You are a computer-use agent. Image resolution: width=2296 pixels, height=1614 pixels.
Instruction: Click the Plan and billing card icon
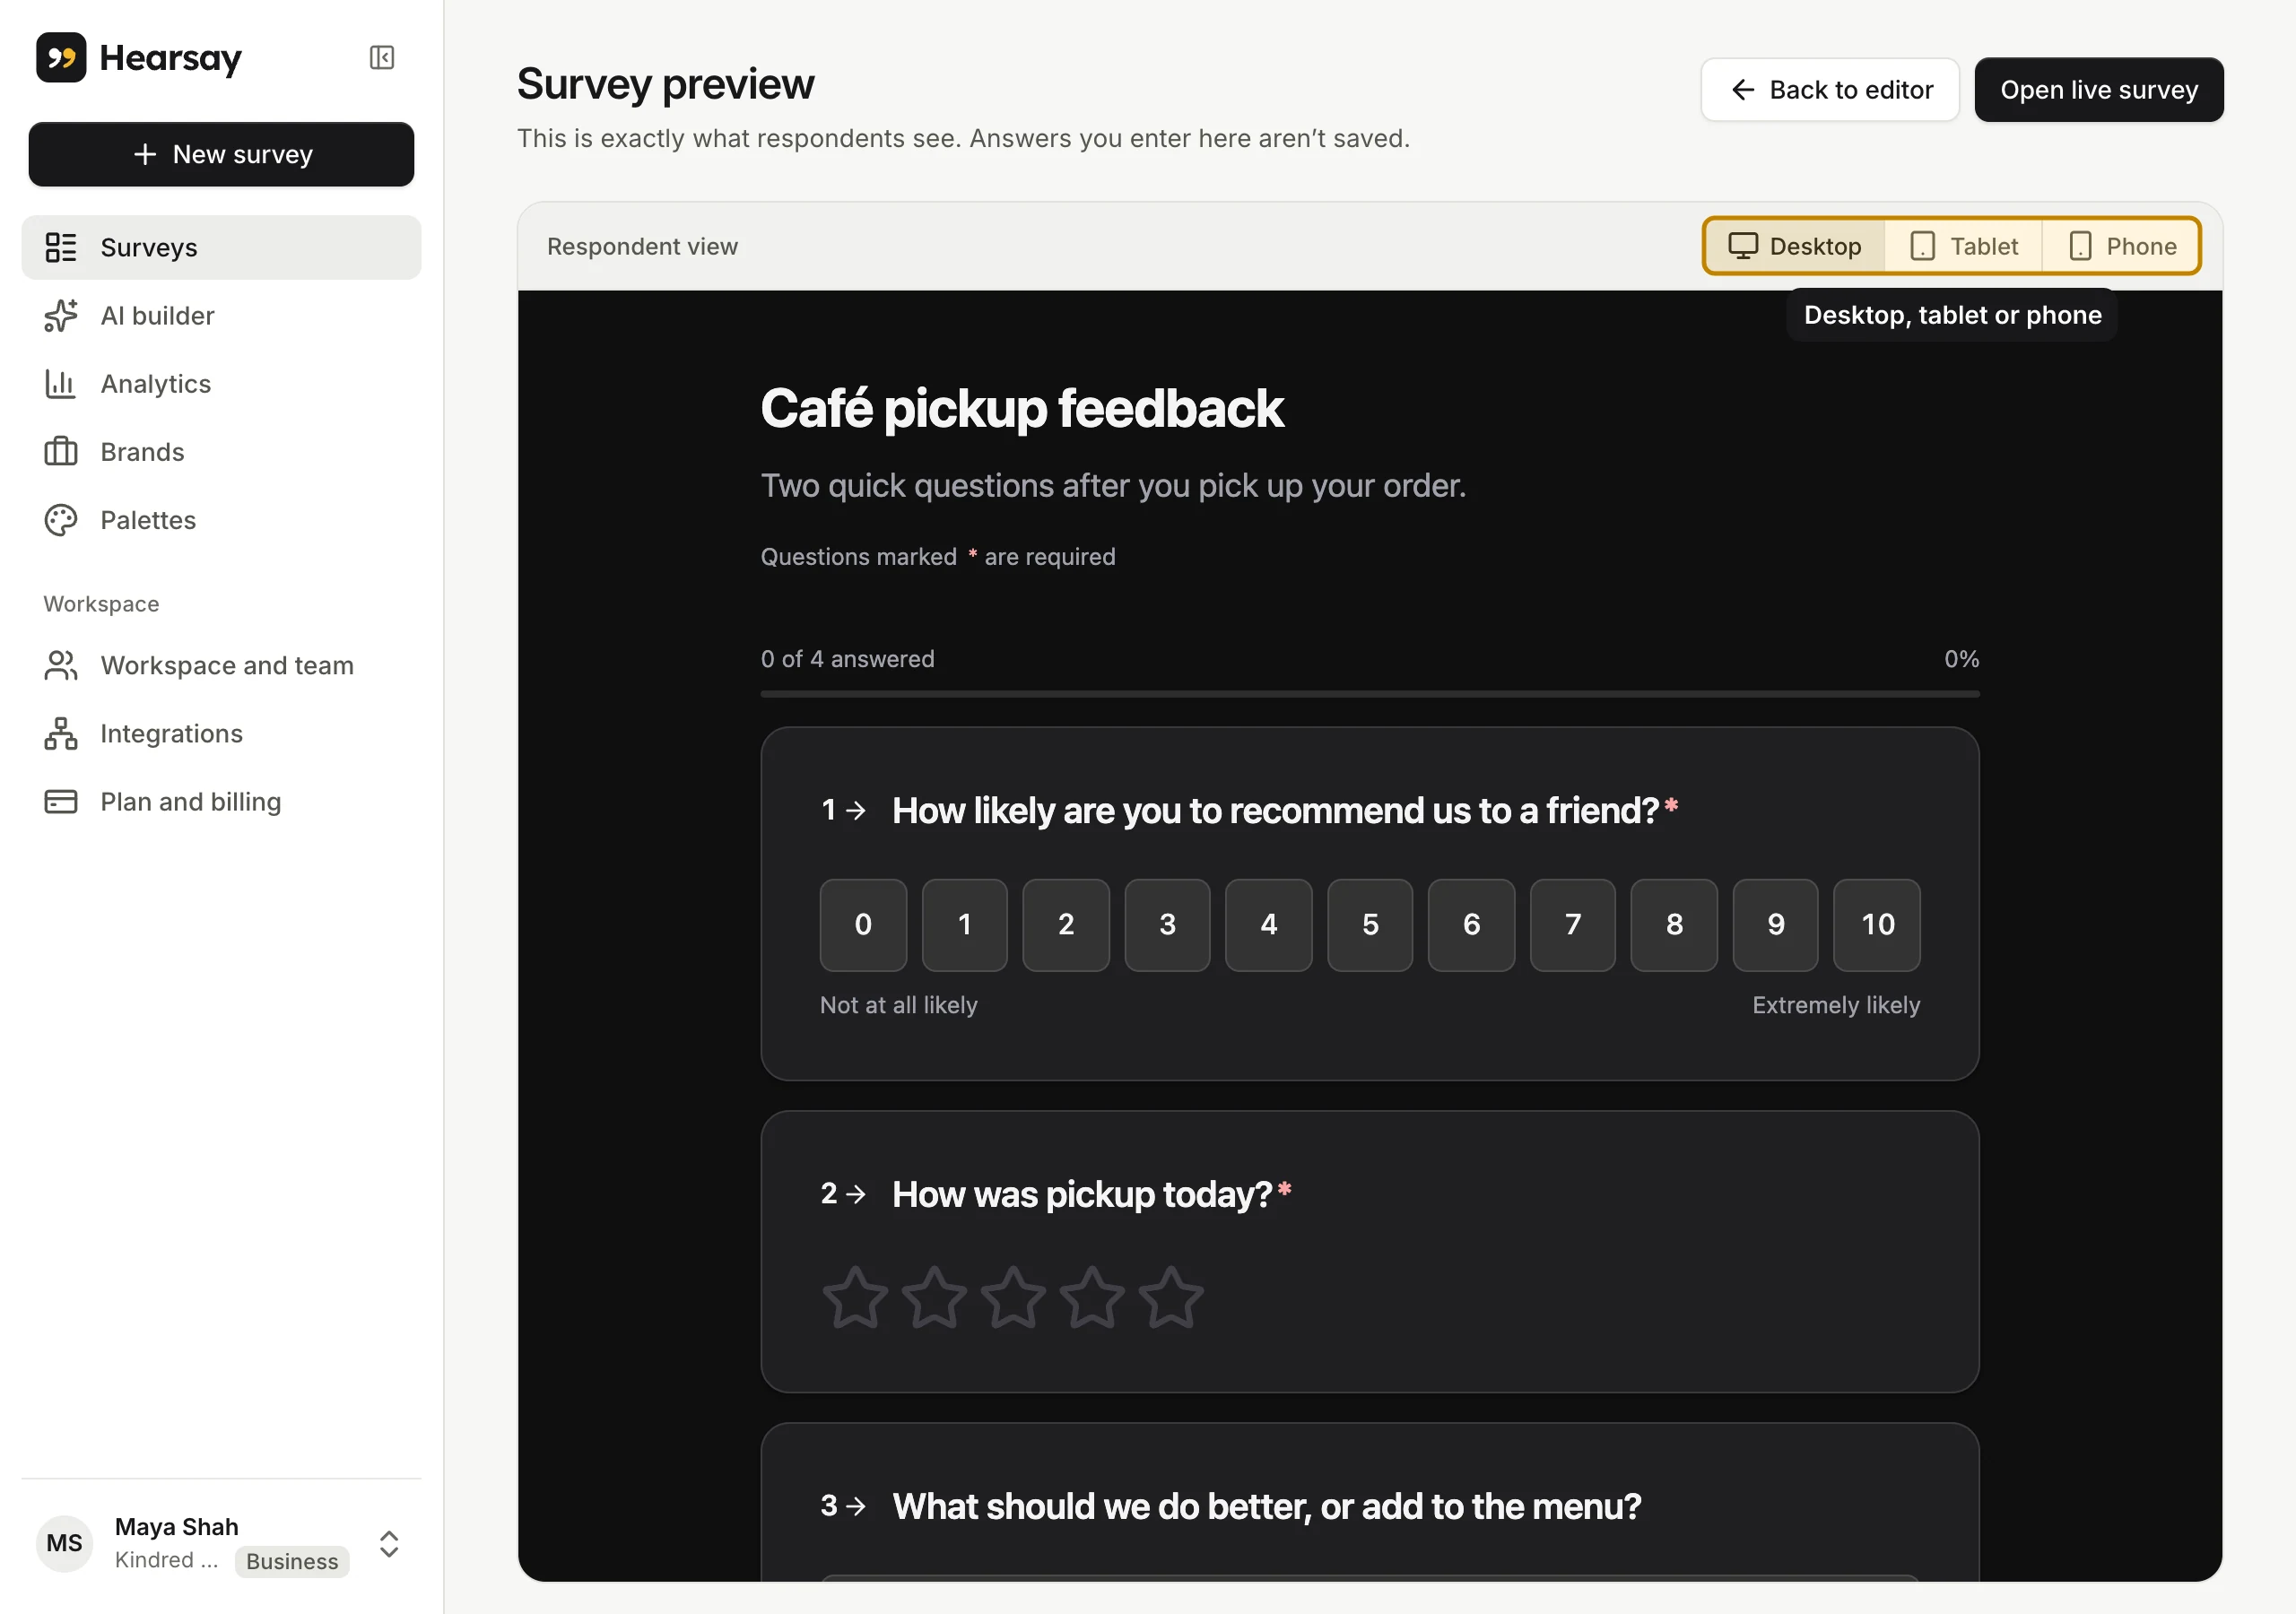tap(61, 802)
